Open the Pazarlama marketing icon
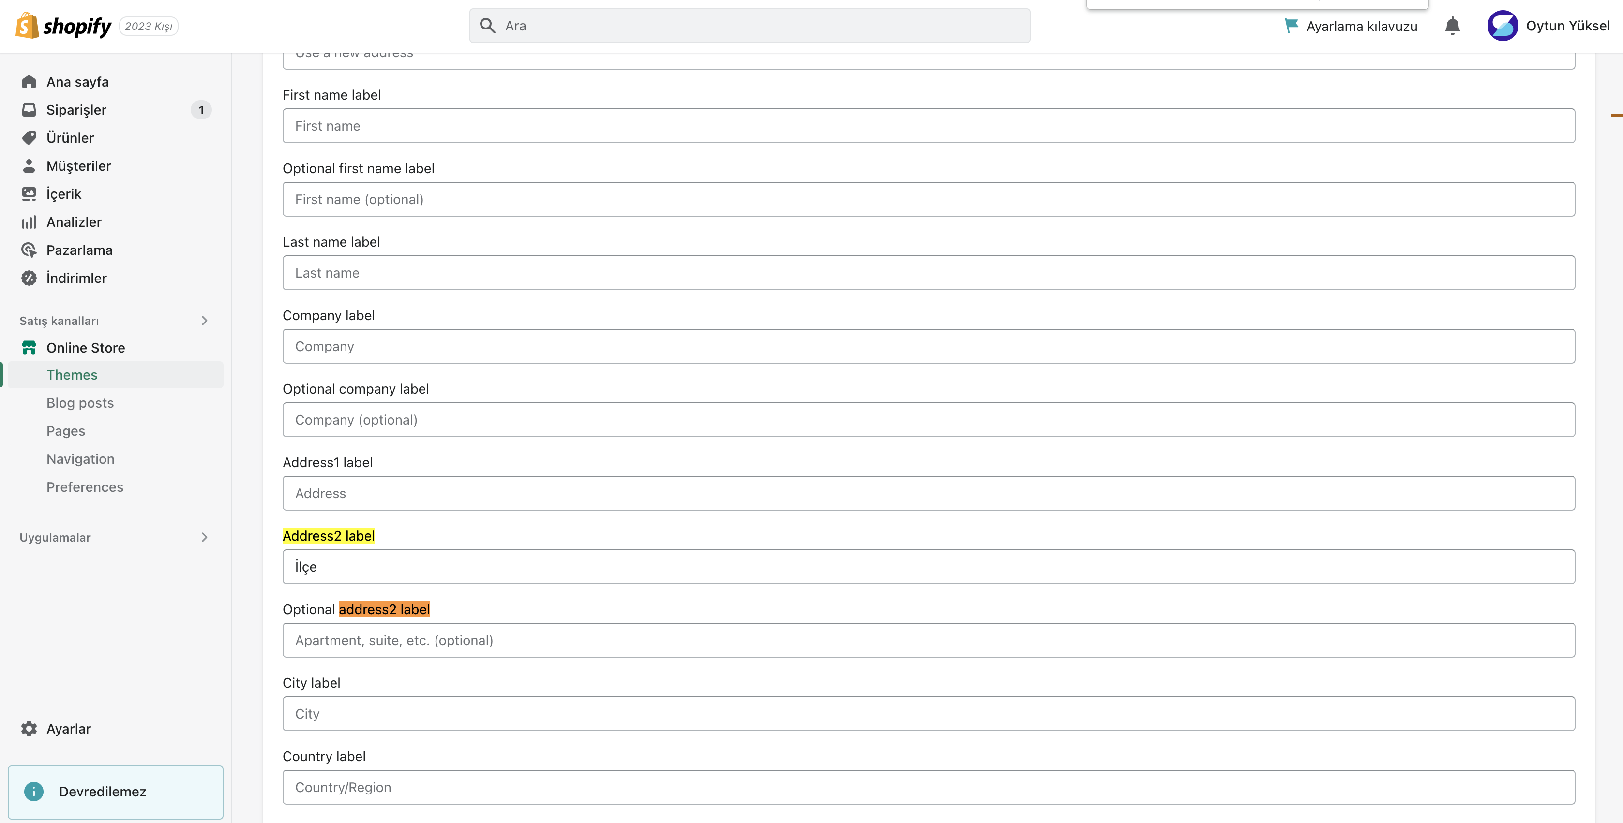 tap(29, 250)
